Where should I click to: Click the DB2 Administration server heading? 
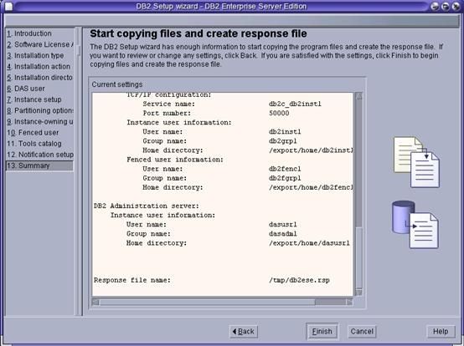[x=147, y=206]
